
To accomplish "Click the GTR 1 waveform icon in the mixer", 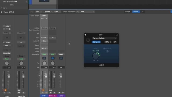I will tap(44, 58).
